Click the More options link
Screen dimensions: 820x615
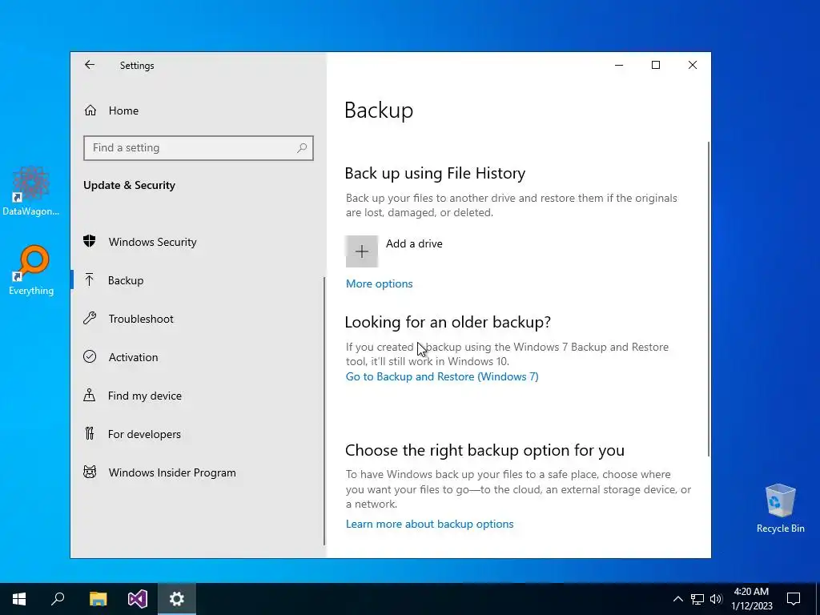point(379,283)
